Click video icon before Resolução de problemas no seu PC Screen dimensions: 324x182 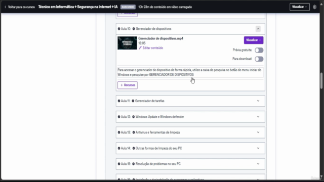134,164
